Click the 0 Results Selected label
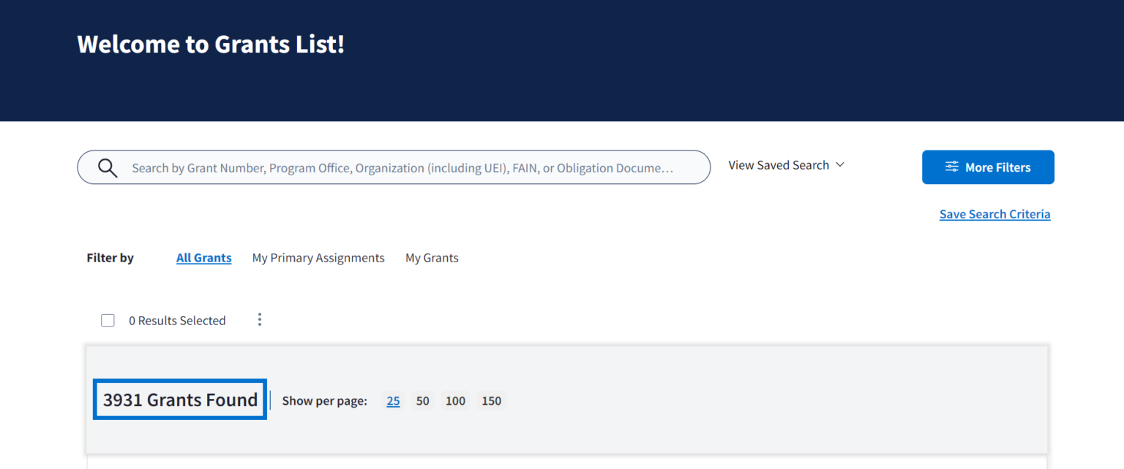 tap(177, 321)
